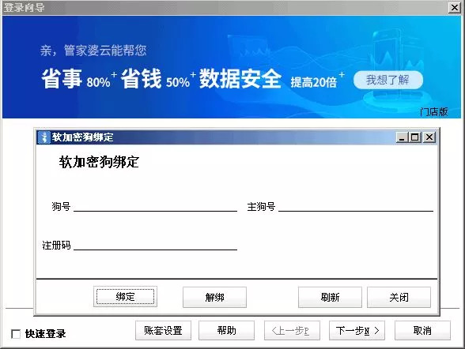This screenshot has height=349, width=465.
Task: Click the 绑定 (bind) button
Action: [x=125, y=297]
